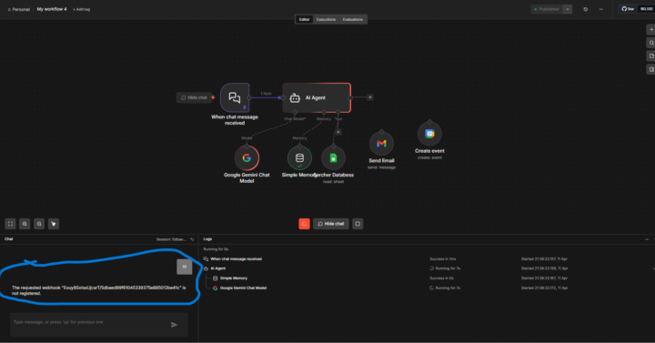
Task: Select AI Agent log row
Action: click(426, 268)
